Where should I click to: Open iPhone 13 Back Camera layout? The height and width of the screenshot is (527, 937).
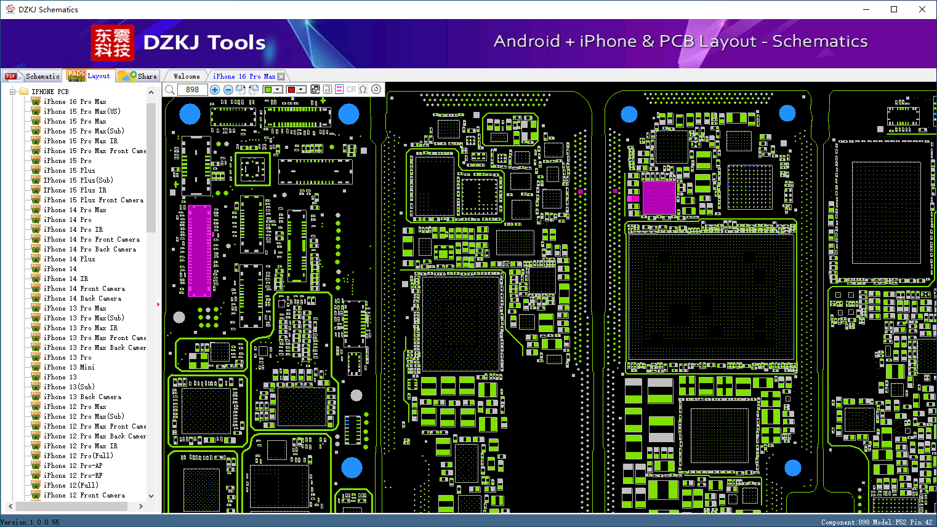[x=82, y=397]
